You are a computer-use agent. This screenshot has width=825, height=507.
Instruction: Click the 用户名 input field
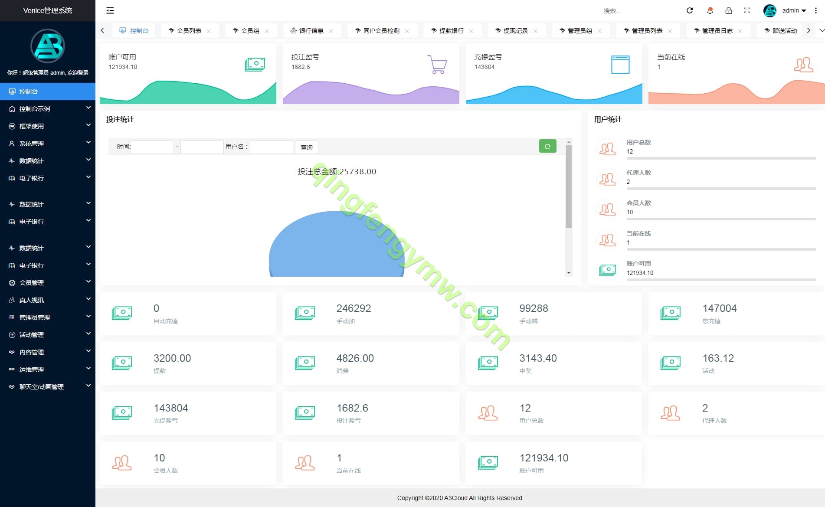pyautogui.click(x=272, y=147)
